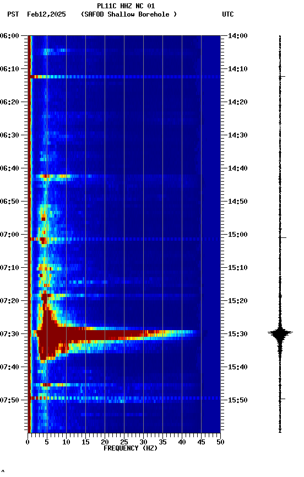
Task: Click the large seismogram waveform burst at 15:30
Action: click(x=280, y=333)
